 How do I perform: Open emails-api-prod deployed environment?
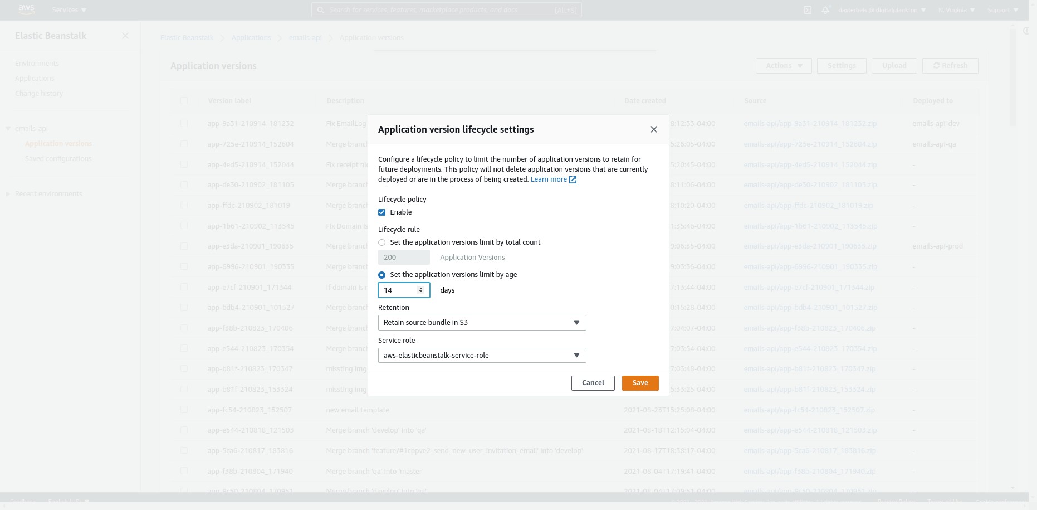pyautogui.click(x=938, y=246)
